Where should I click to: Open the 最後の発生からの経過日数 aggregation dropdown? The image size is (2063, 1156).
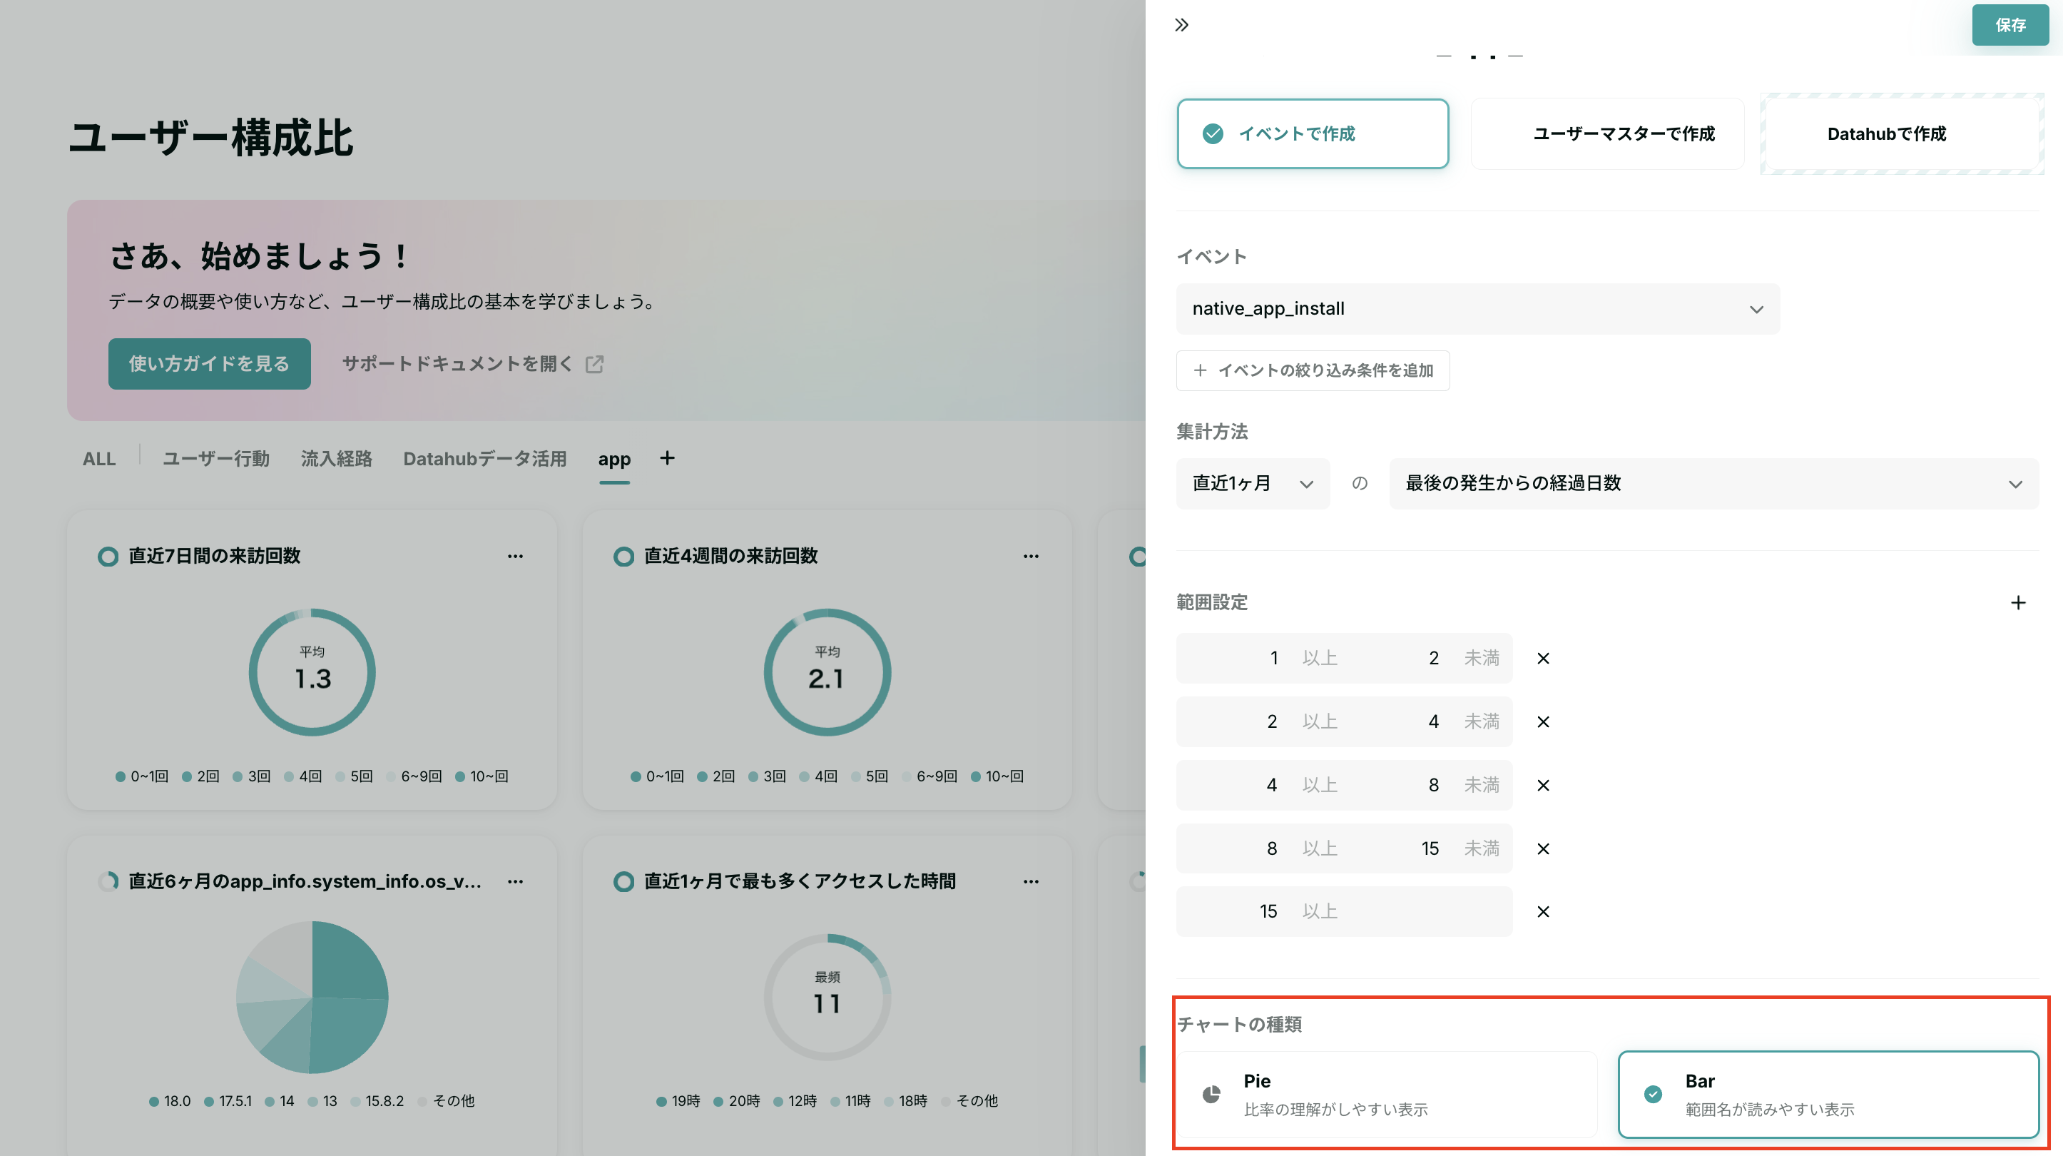[1714, 483]
